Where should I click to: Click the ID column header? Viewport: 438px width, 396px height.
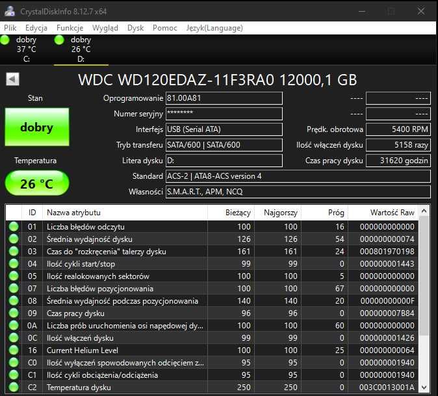[32, 213]
